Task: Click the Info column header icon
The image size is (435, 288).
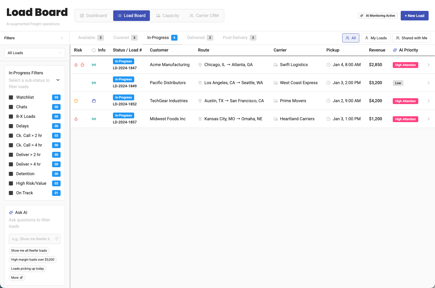Action: coord(94,50)
